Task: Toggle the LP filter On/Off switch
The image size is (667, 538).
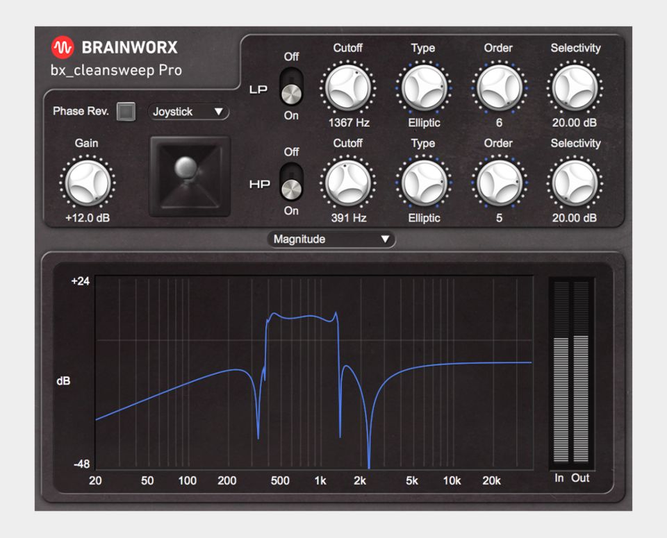Action: 291,87
